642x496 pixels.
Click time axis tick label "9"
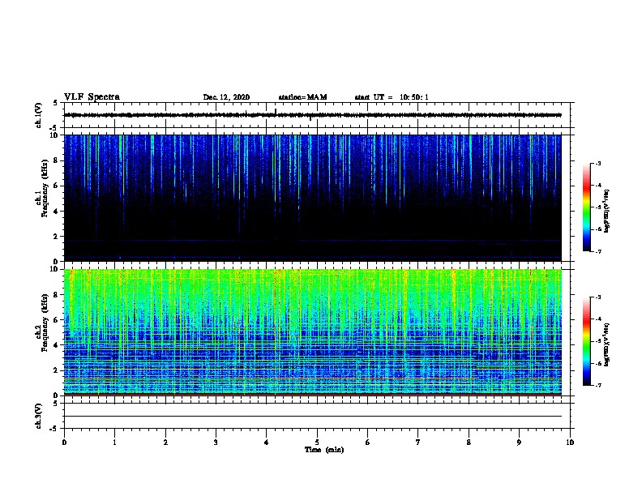click(519, 442)
